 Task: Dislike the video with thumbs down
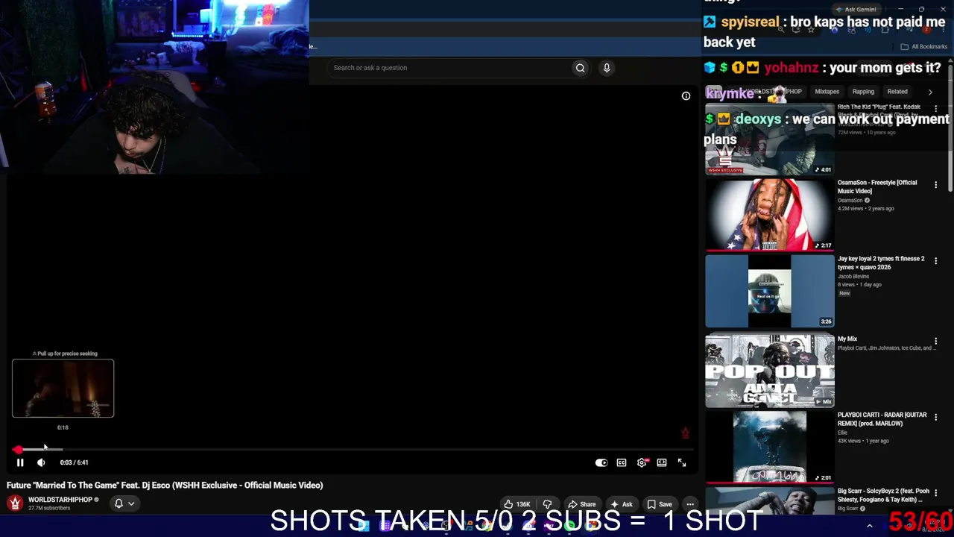tap(547, 504)
